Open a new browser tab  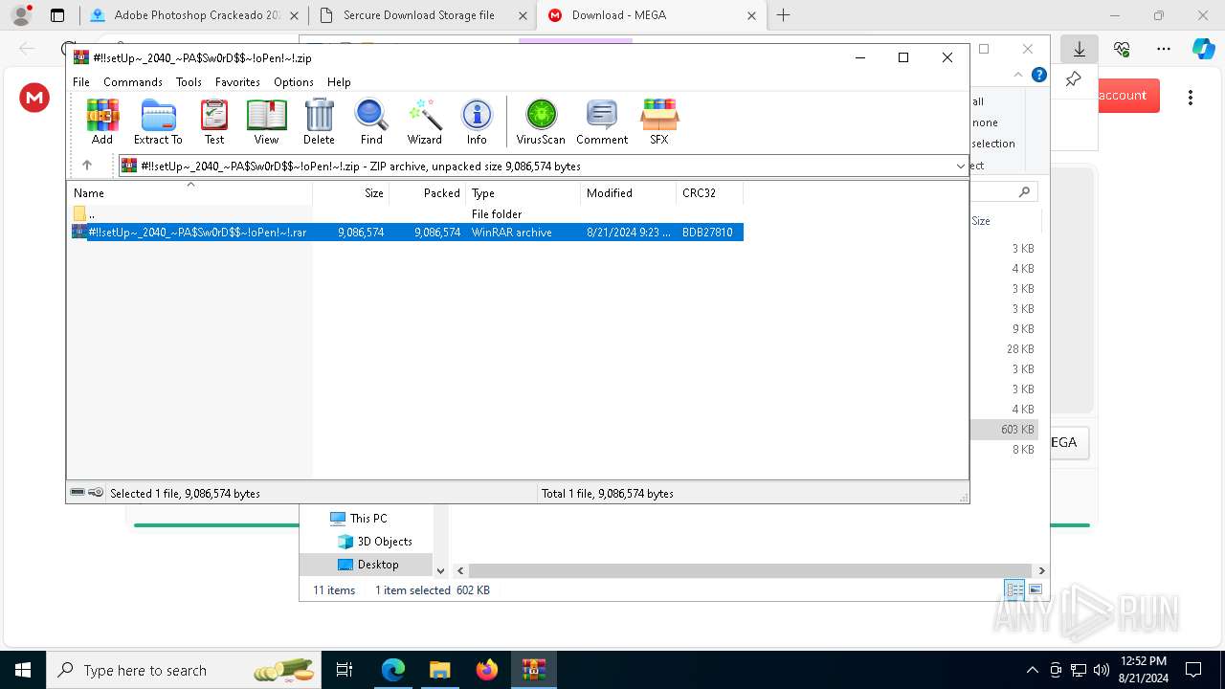click(x=784, y=15)
